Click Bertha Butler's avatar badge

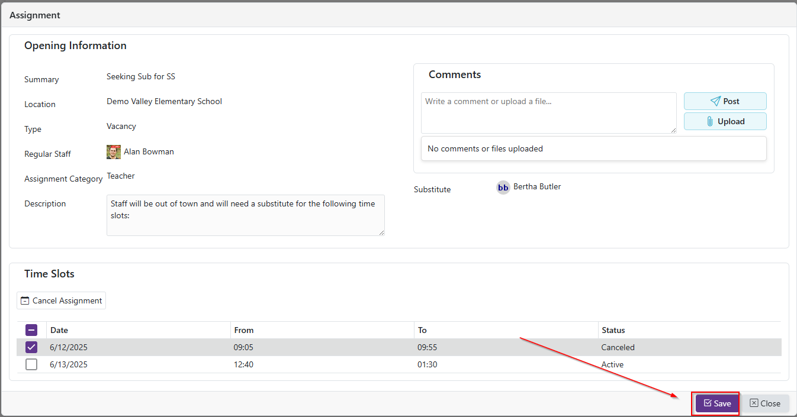[503, 188]
